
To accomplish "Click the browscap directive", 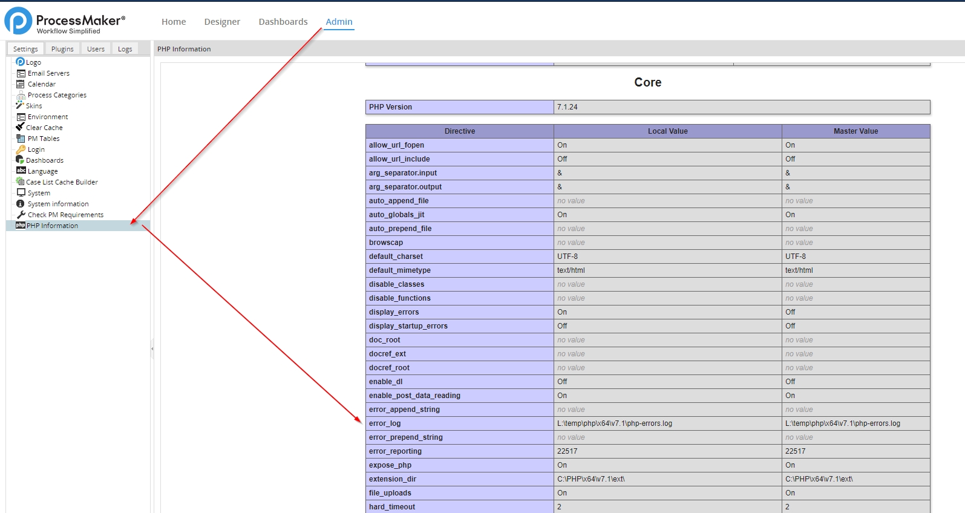I will pyautogui.click(x=386, y=243).
